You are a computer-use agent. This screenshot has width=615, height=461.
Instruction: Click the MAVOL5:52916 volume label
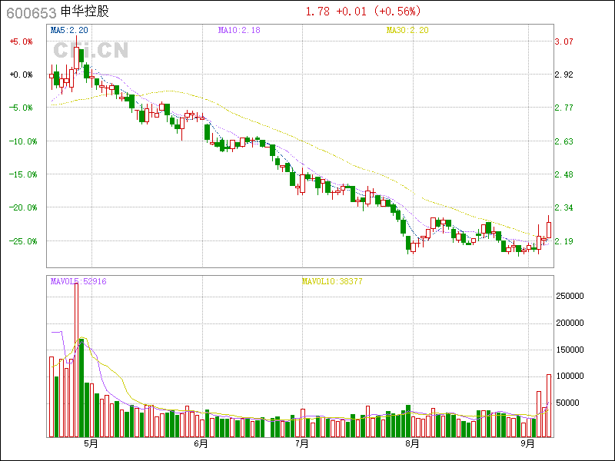[x=78, y=281]
